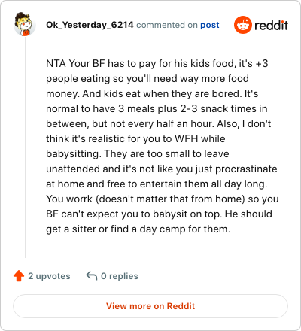301x331 pixels.
Task: Click the Reddit Snoo logo icon
Action: click(x=243, y=25)
